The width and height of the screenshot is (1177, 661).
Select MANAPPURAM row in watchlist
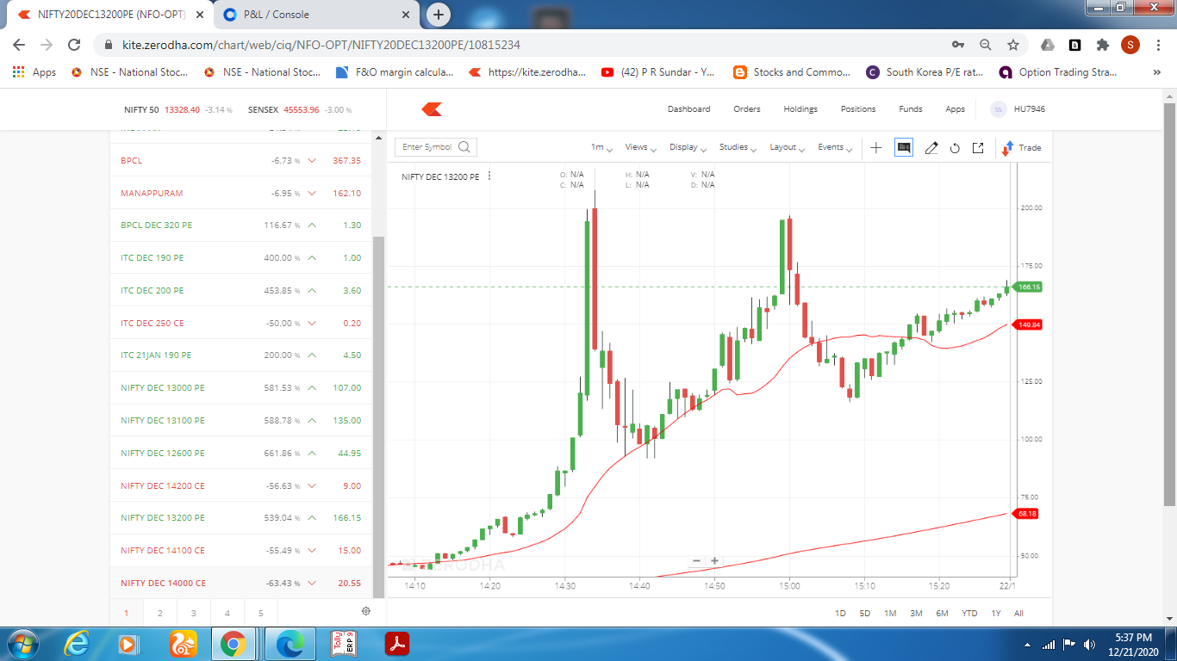(x=240, y=193)
